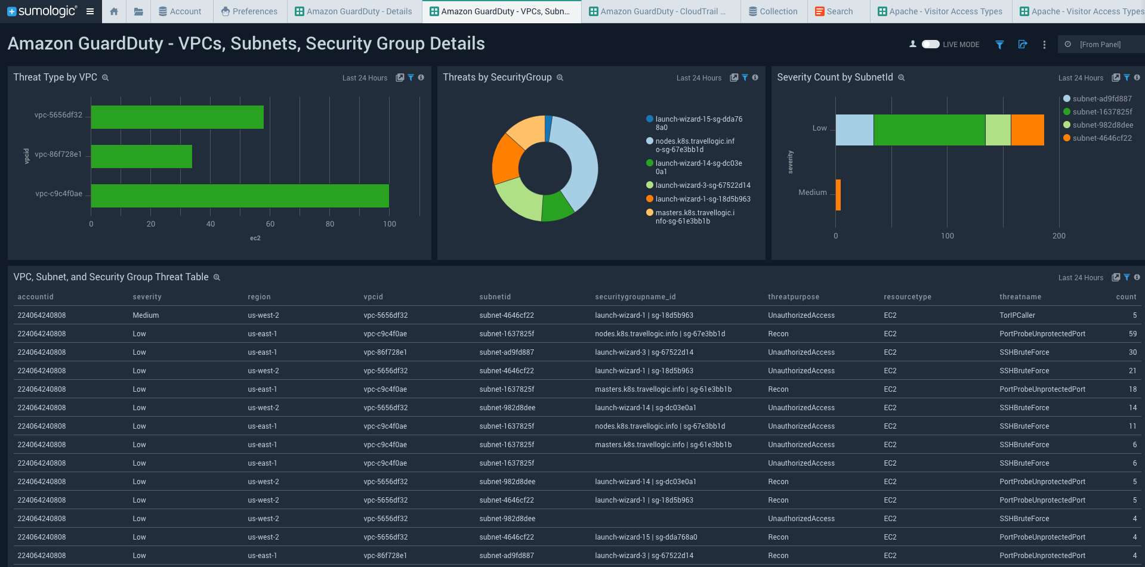Open the Library folder tab icon
The image size is (1145, 567).
pos(138,11)
